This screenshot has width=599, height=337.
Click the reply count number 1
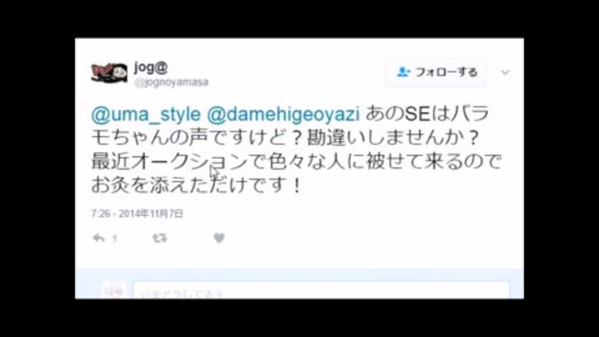115,239
